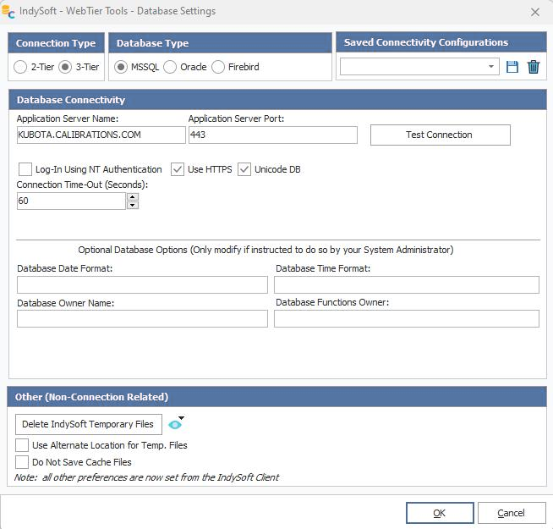Click the Database Date Format field
This screenshot has width=553, height=529.
142,284
